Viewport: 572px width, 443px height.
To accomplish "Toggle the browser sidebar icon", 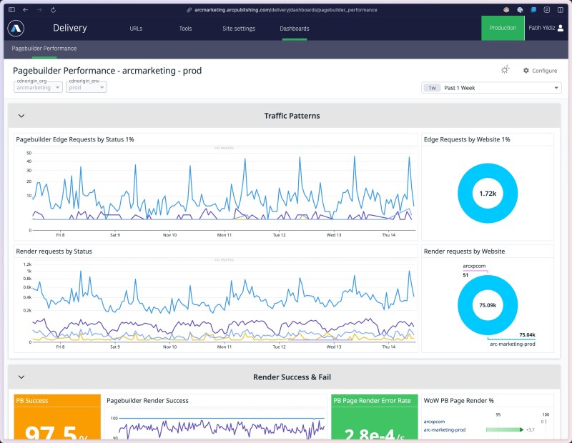I will coord(11,10).
